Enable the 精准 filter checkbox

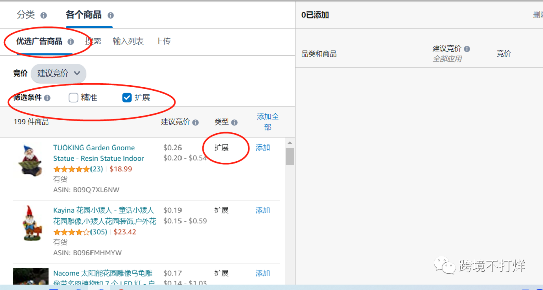pyautogui.click(x=73, y=98)
